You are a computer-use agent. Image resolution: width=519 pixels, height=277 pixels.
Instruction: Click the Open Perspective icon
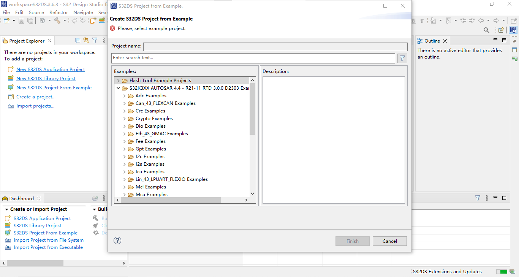[501, 30]
